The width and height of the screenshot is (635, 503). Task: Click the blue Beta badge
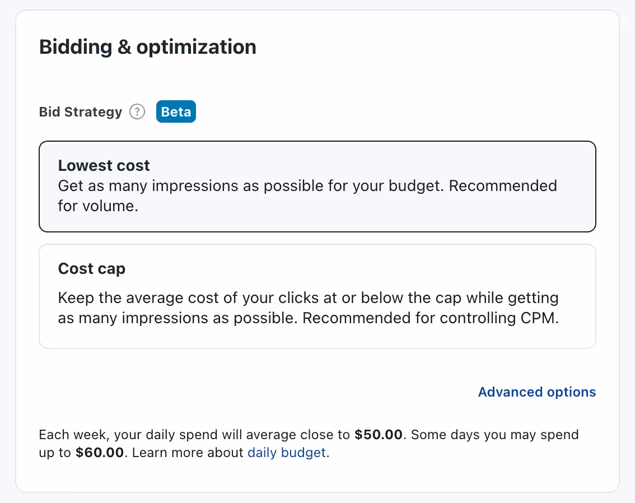[x=176, y=112]
